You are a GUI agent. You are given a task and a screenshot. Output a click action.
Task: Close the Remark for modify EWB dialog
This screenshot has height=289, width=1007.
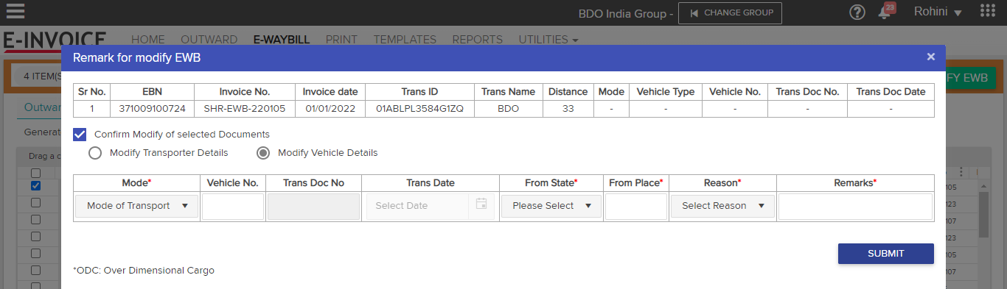coord(931,57)
